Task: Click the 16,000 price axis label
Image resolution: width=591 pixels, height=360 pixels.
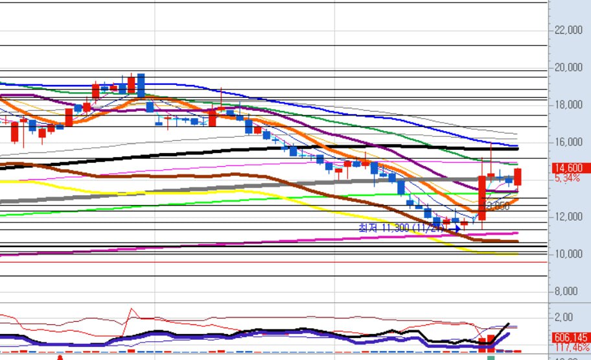Action: tap(568, 142)
